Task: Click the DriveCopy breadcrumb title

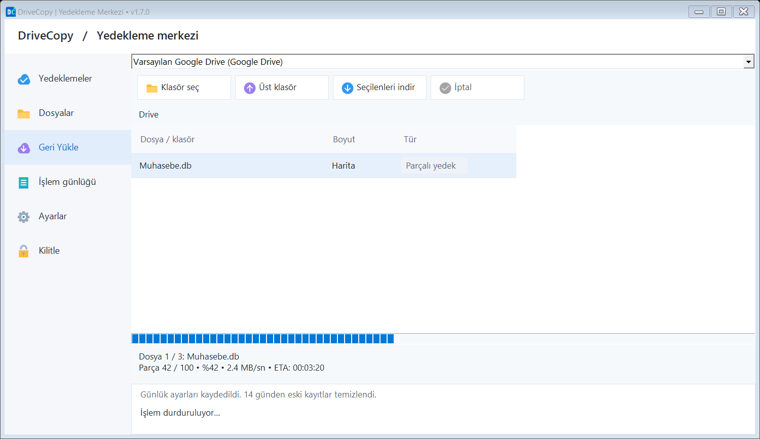Action: (x=46, y=36)
